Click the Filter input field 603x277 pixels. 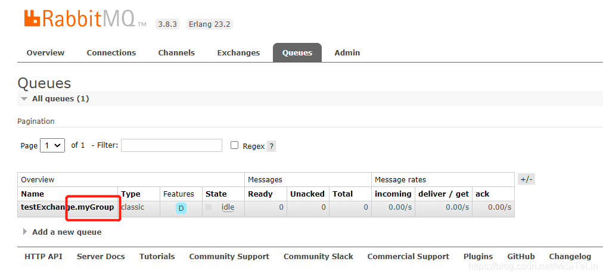click(x=172, y=145)
